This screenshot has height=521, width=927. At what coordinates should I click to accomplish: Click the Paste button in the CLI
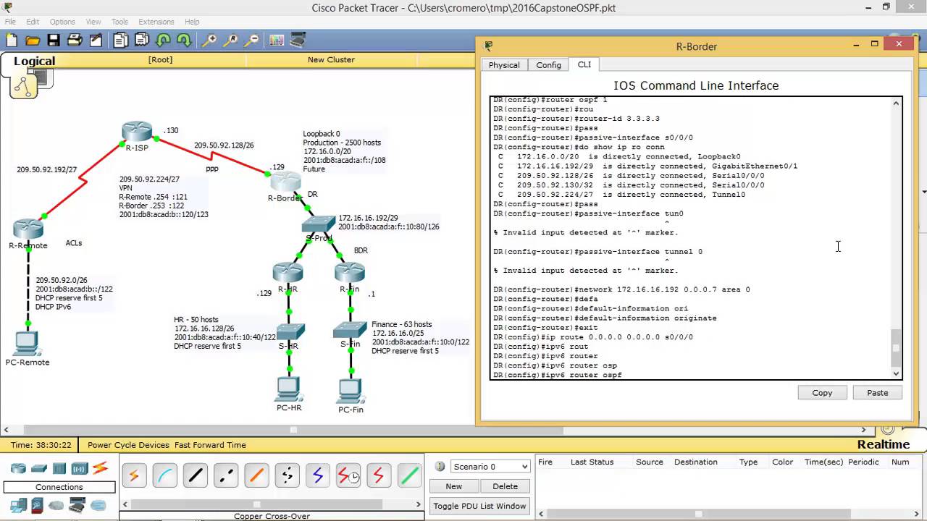[x=878, y=392]
